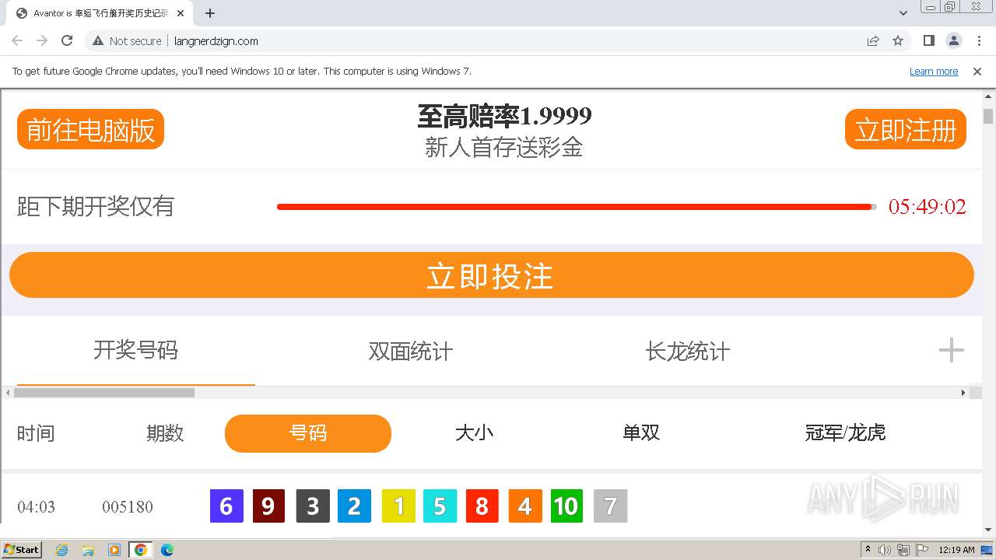This screenshot has width=996, height=560.
Task: Click the 05:49:02 countdown timer
Action: (927, 207)
